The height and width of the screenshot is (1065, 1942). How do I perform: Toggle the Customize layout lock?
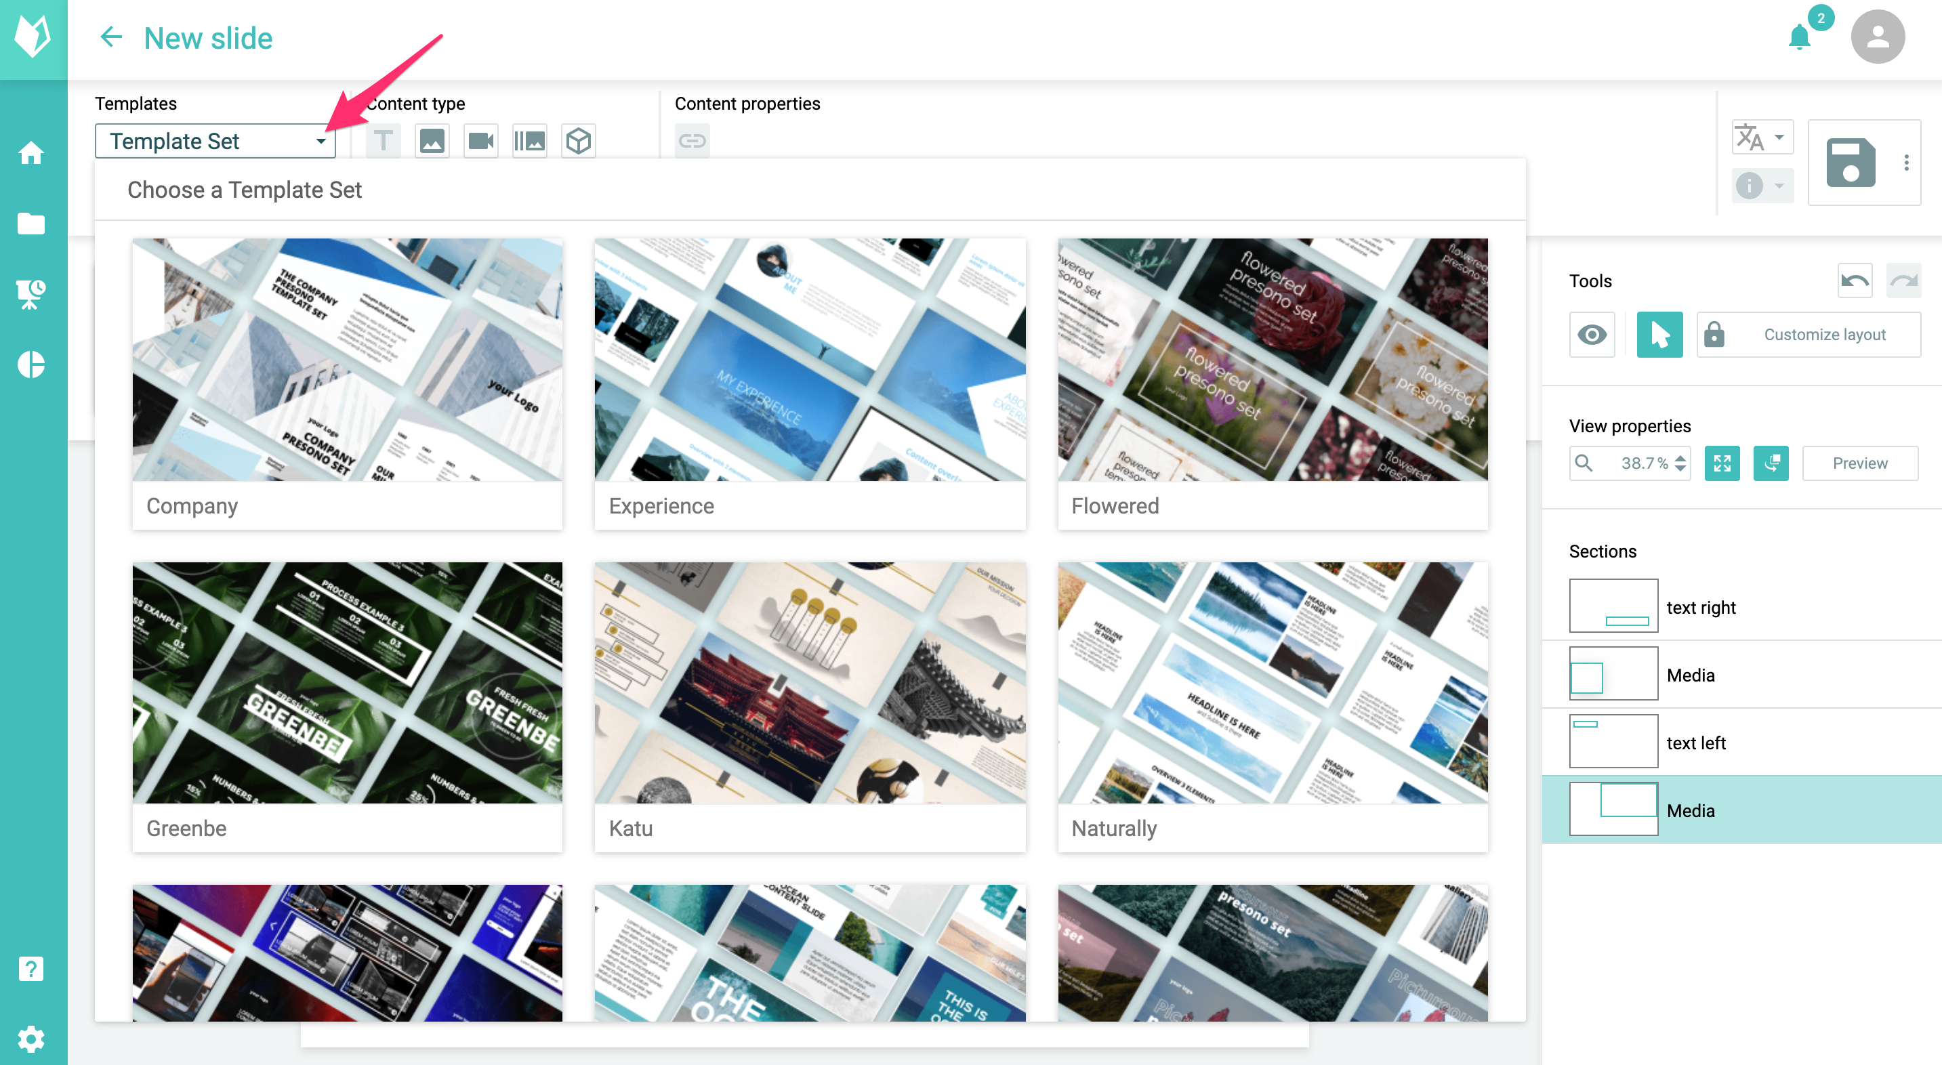1808,335
